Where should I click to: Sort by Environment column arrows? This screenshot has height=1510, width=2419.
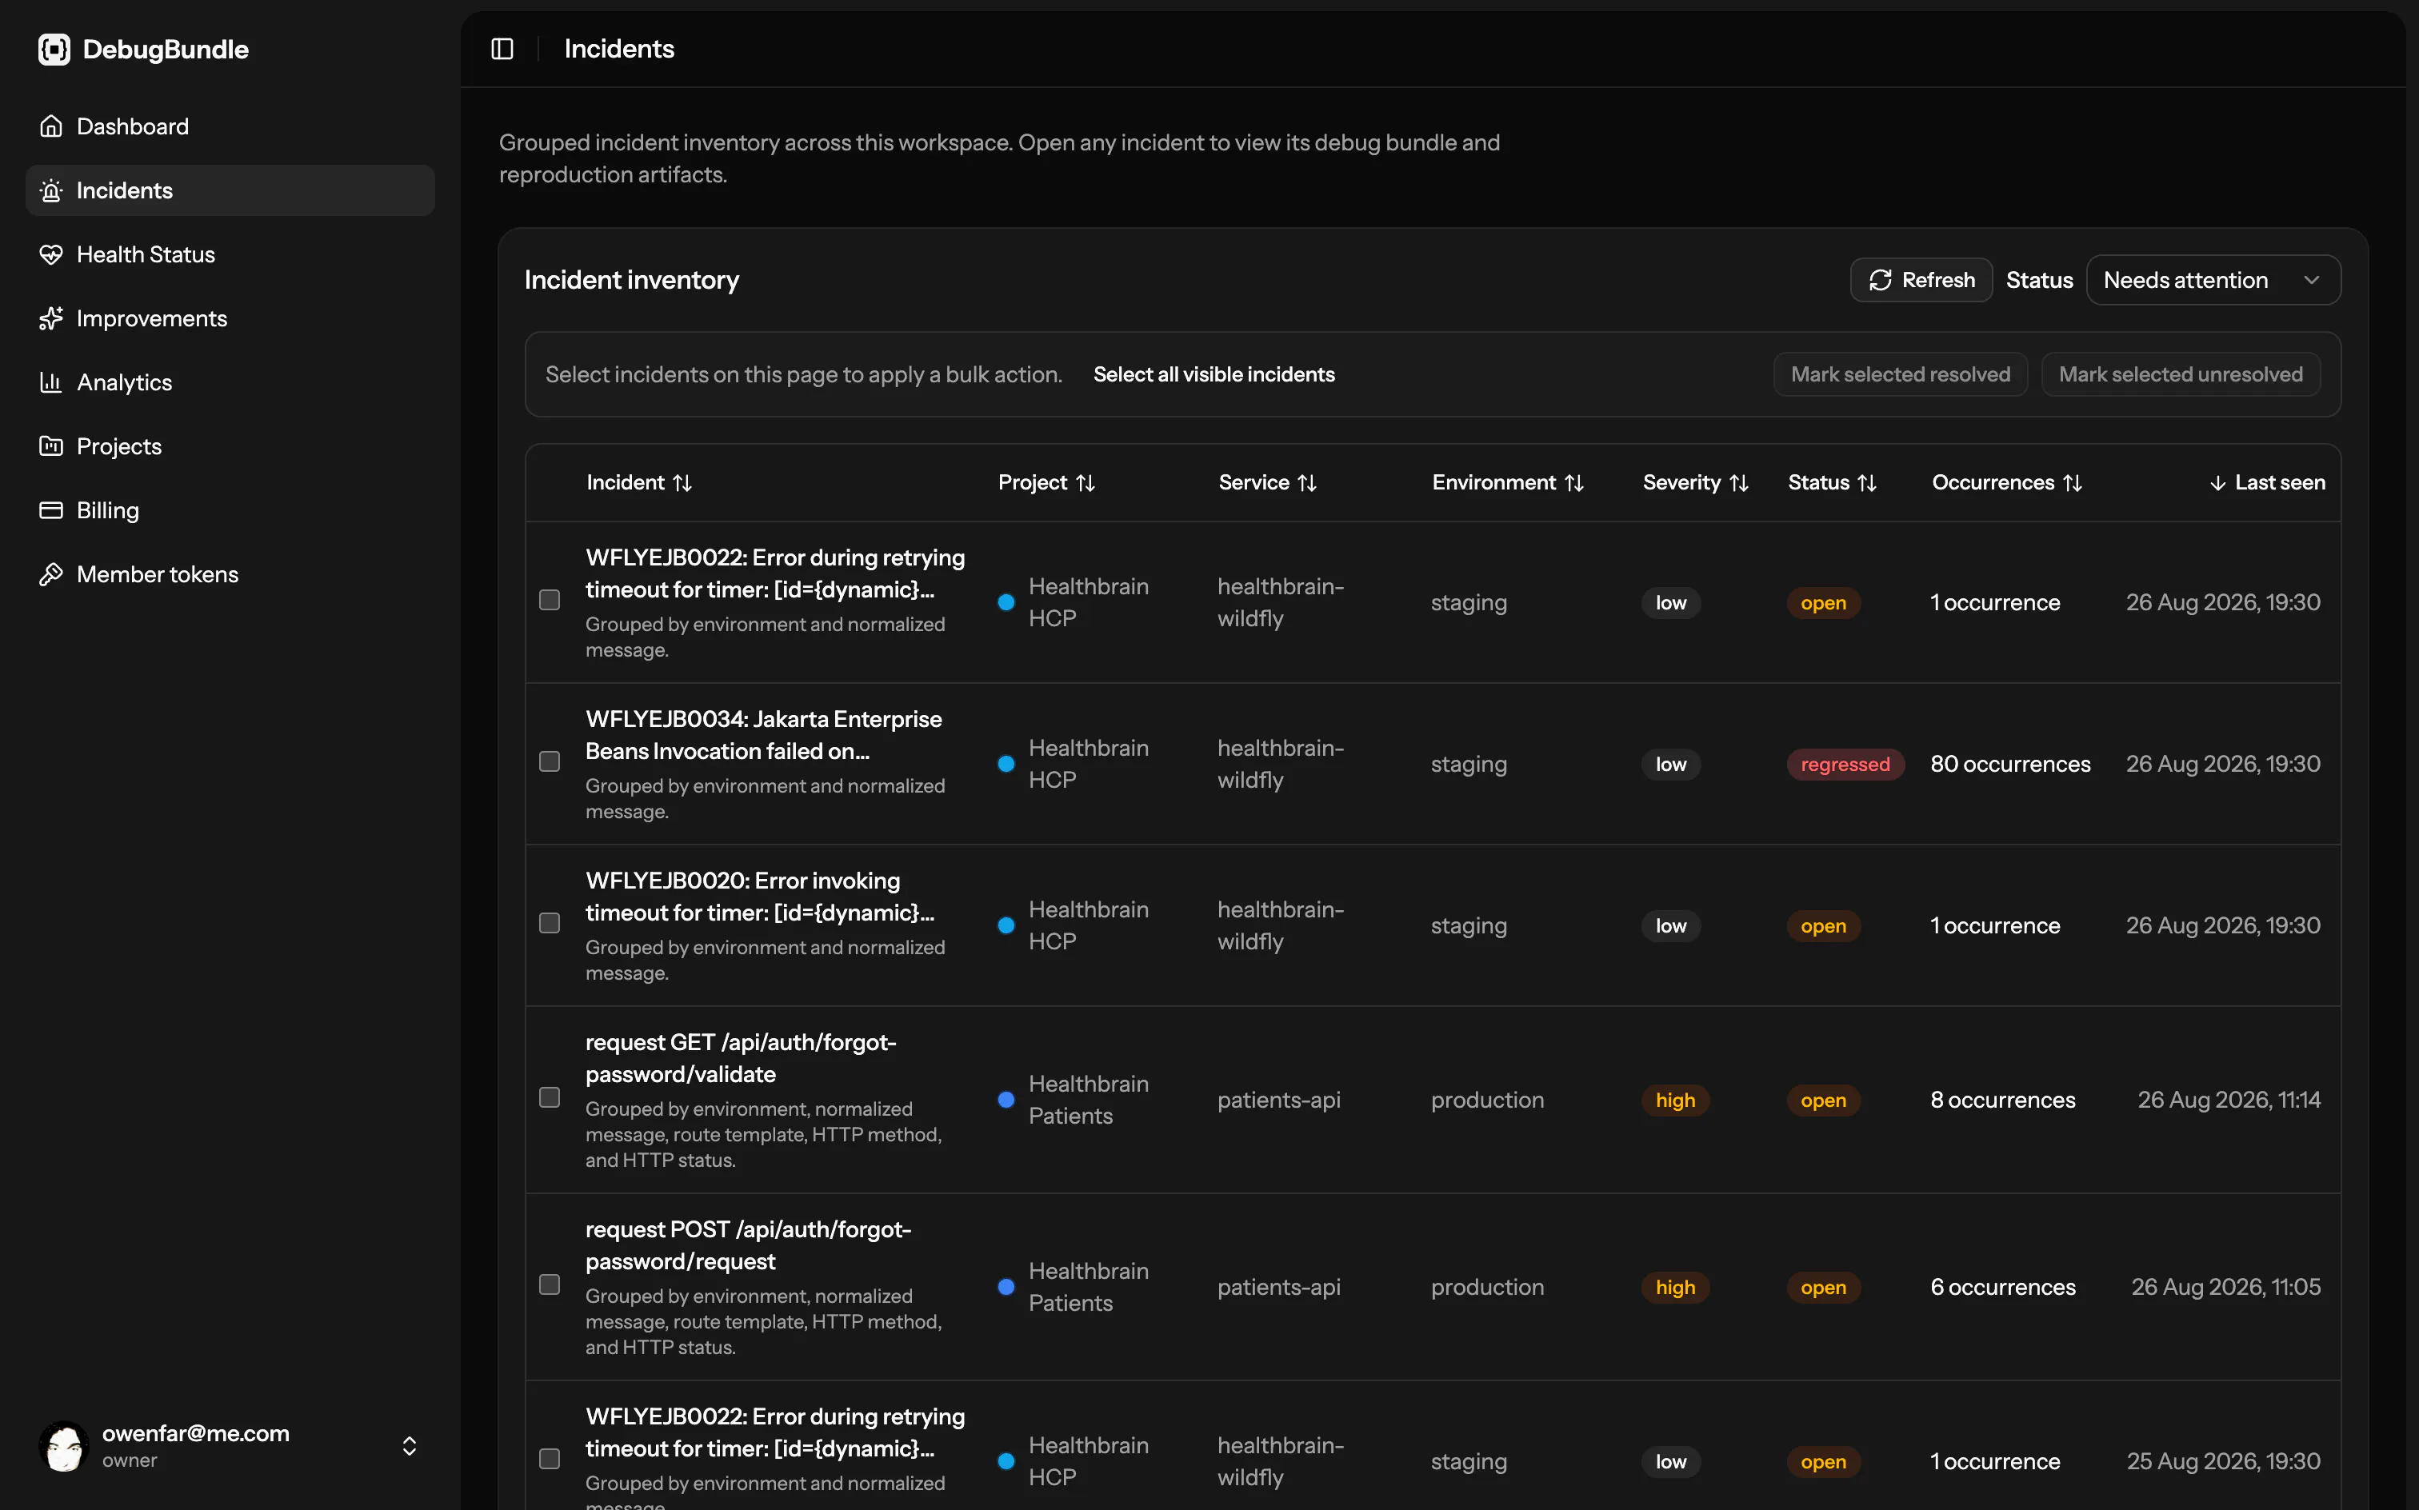1574,483
